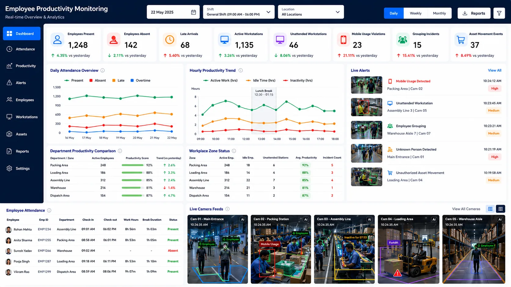Open the calendar icon in date field
Screen dimensions: 511x287
(x=193, y=12)
